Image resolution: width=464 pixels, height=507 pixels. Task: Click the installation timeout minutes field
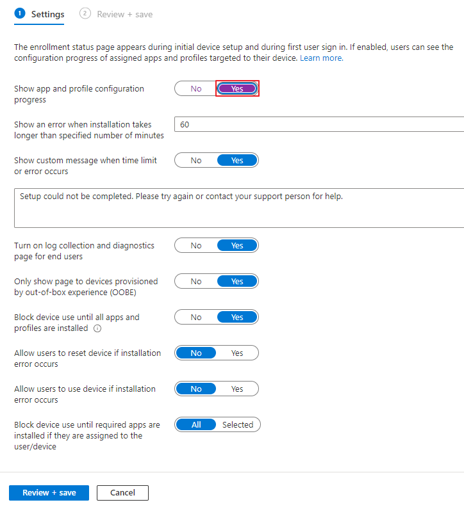click(319, 124)
